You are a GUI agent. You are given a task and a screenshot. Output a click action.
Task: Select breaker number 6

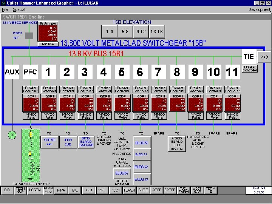coord(141,72)
